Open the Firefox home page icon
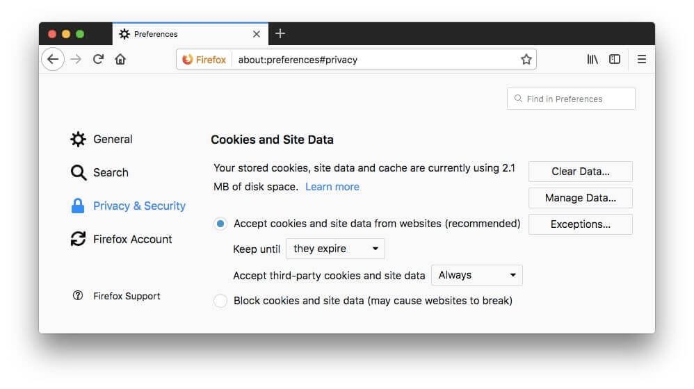The width and height of the screenshot is (694, 389). click(120, 59)
